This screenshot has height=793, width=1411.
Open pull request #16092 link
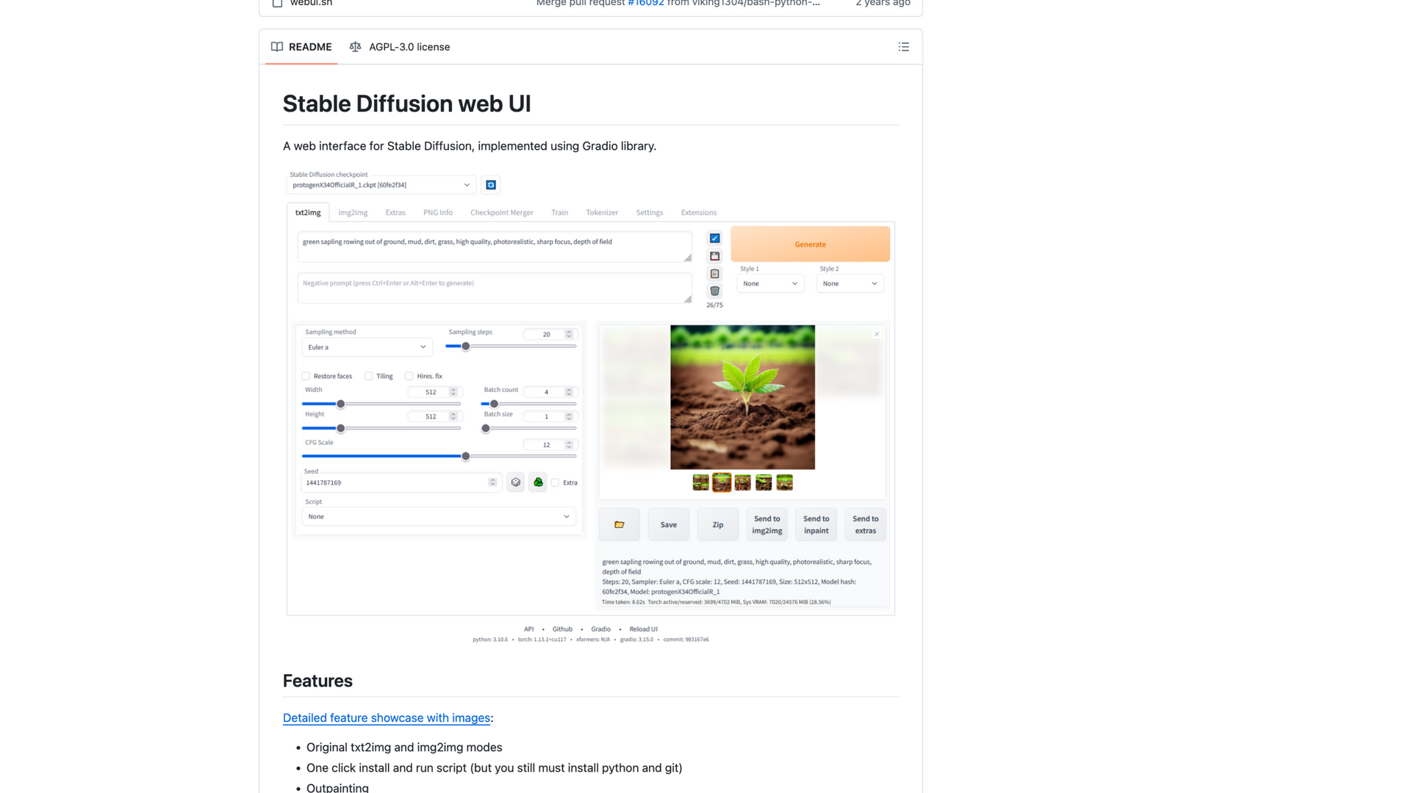click(646, 3)
